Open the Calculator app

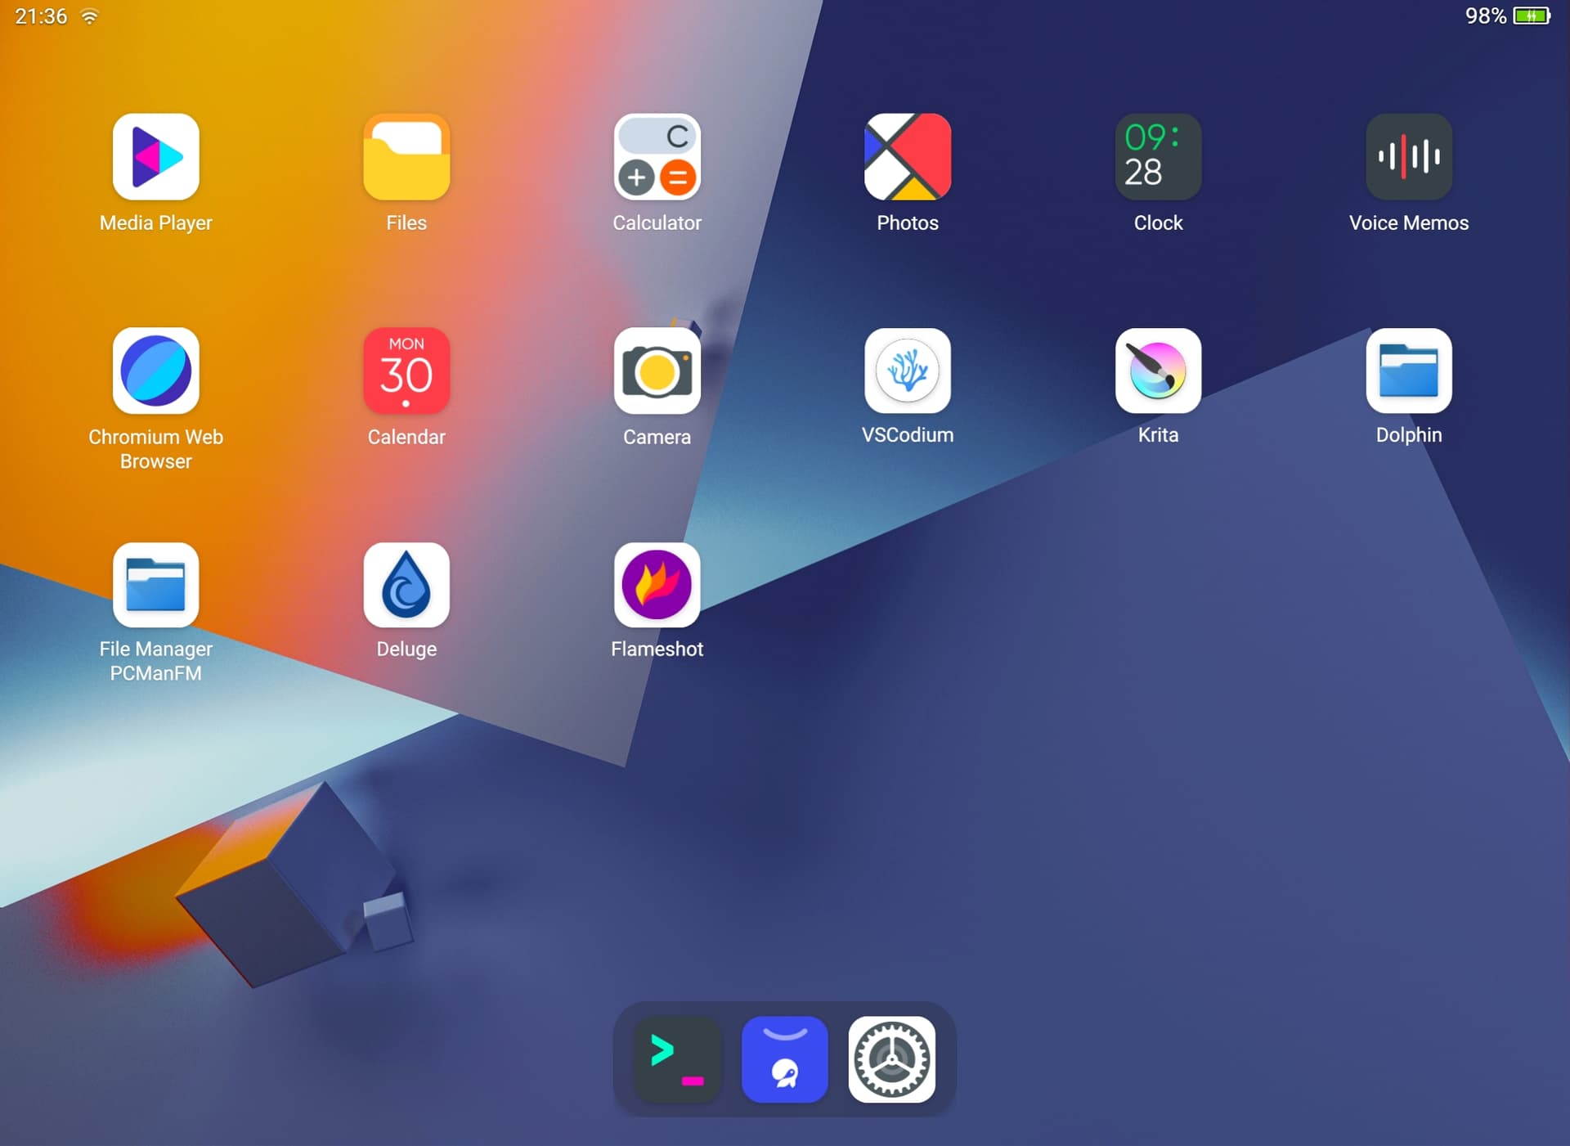(x=657, y=156)
